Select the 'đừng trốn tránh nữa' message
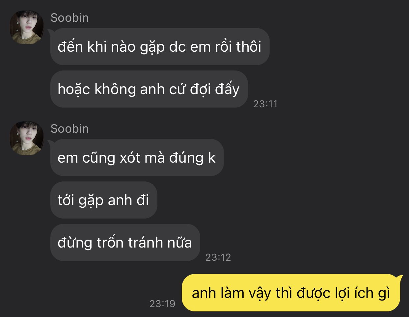Viewport: 409px width, 317px height. tap(125, 242)
